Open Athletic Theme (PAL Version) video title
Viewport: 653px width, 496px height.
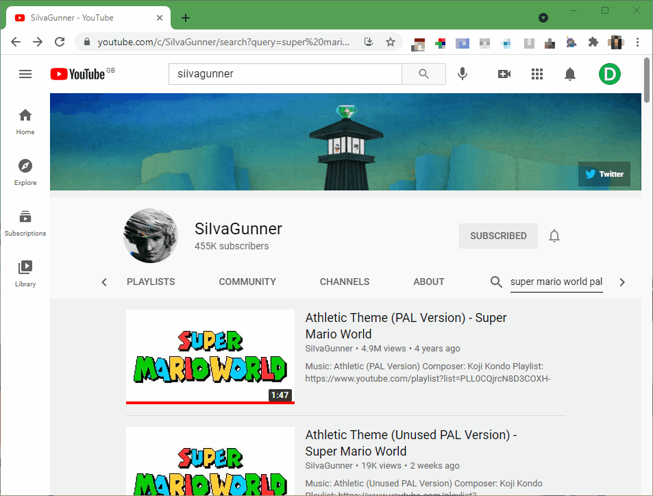tap(406, 325)
